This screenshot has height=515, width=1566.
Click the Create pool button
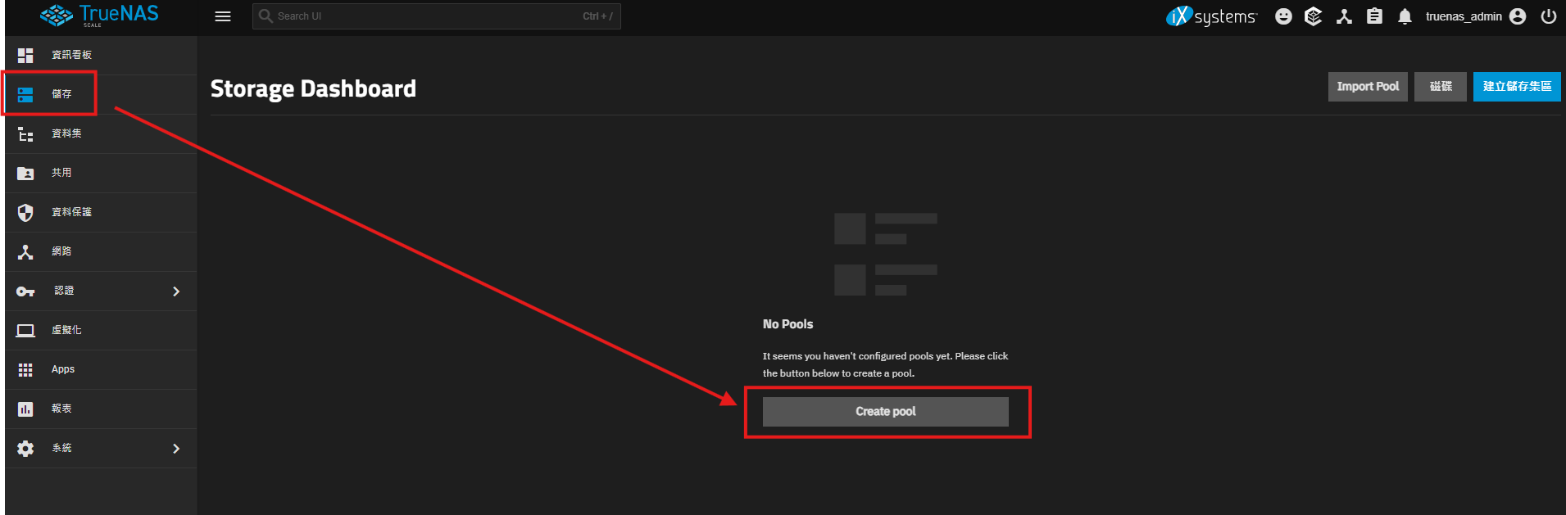click(885, 412)
